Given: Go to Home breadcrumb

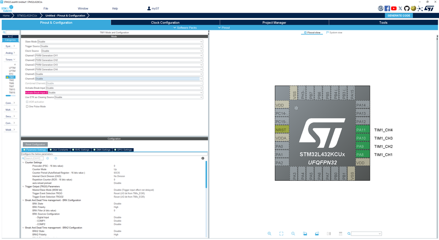Looking at the screenshot, I should (x=6, y=16).
